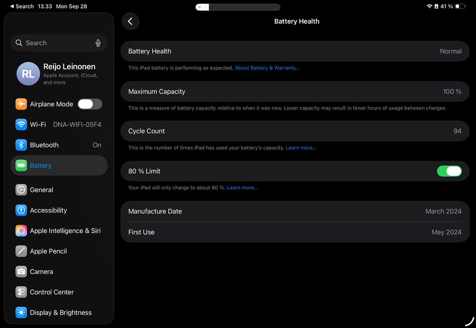Image resolution: width=476 pixels, height=328 pixels.
Task: Tap the green Battery icon
Action: click(x=21, y=165)
